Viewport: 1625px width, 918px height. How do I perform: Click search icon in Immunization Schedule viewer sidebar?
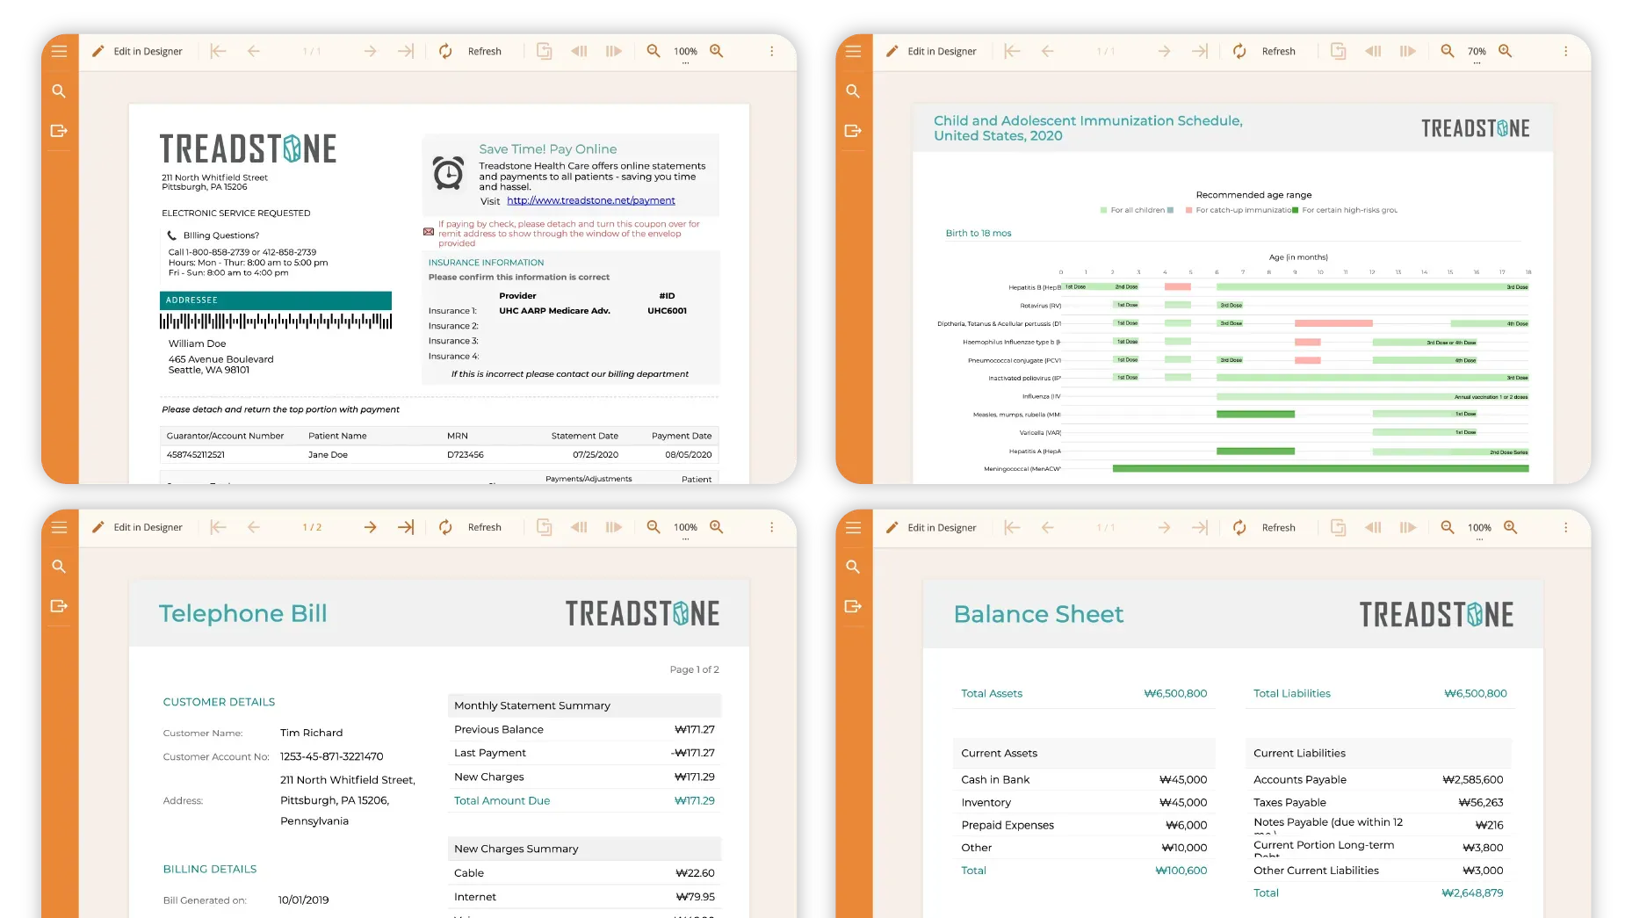(x=853, y=91)
